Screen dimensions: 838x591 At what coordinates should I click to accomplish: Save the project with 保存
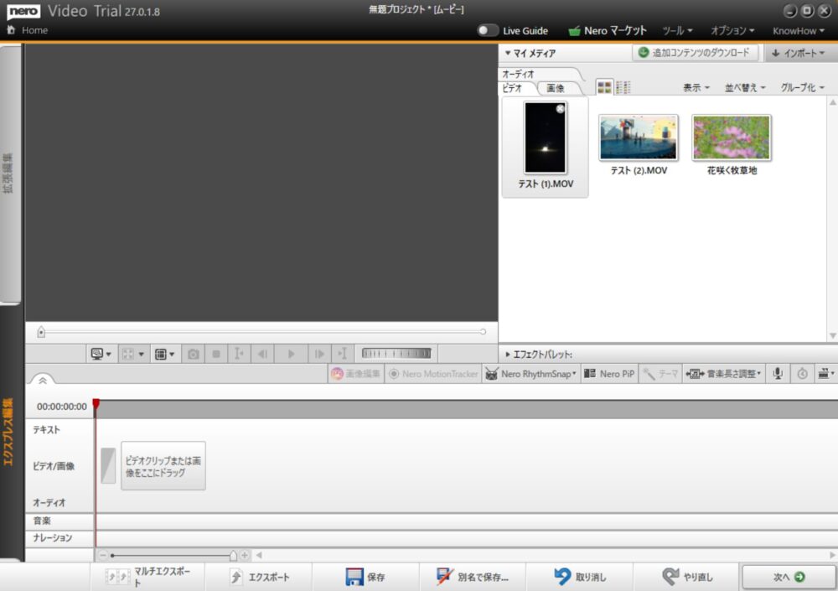(x=365, y=577)
